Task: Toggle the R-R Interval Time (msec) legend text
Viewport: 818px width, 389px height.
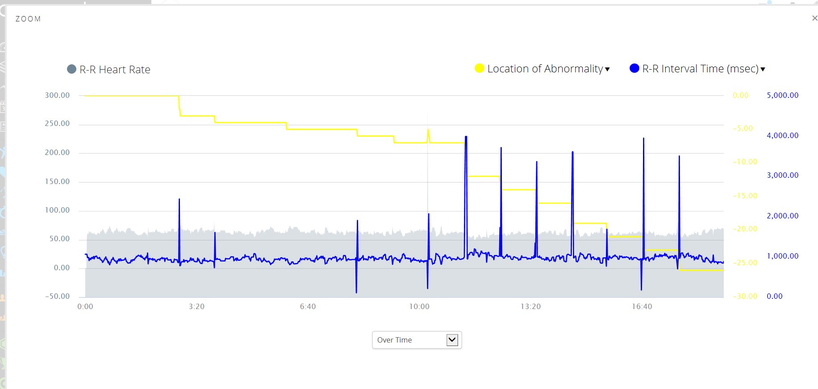Action: [700, 69]
